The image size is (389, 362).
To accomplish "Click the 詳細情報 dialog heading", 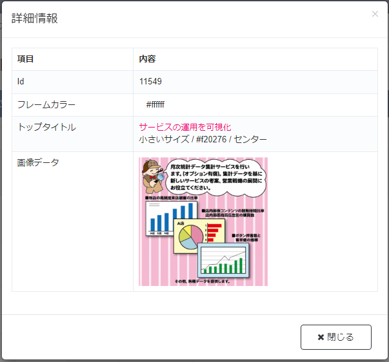I will (35, 18).
